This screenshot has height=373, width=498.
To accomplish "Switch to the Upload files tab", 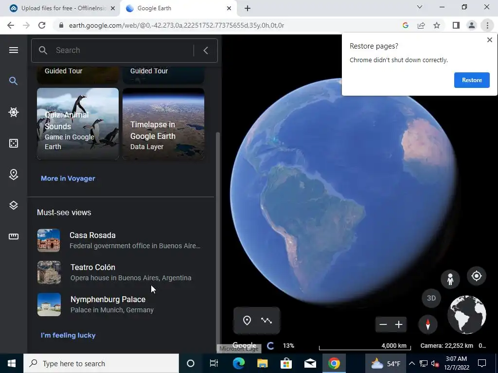I will click(60, 8).
